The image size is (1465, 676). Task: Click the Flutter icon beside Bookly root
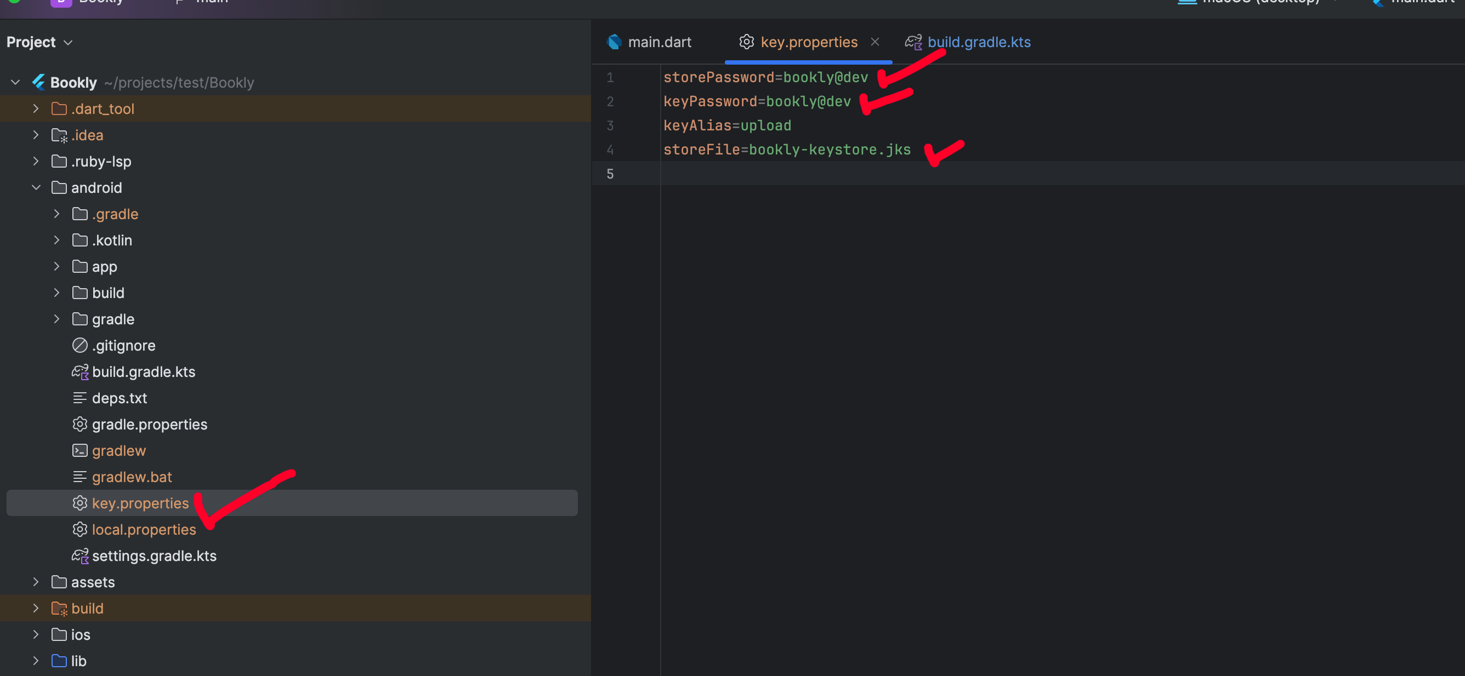click(39, 82)
